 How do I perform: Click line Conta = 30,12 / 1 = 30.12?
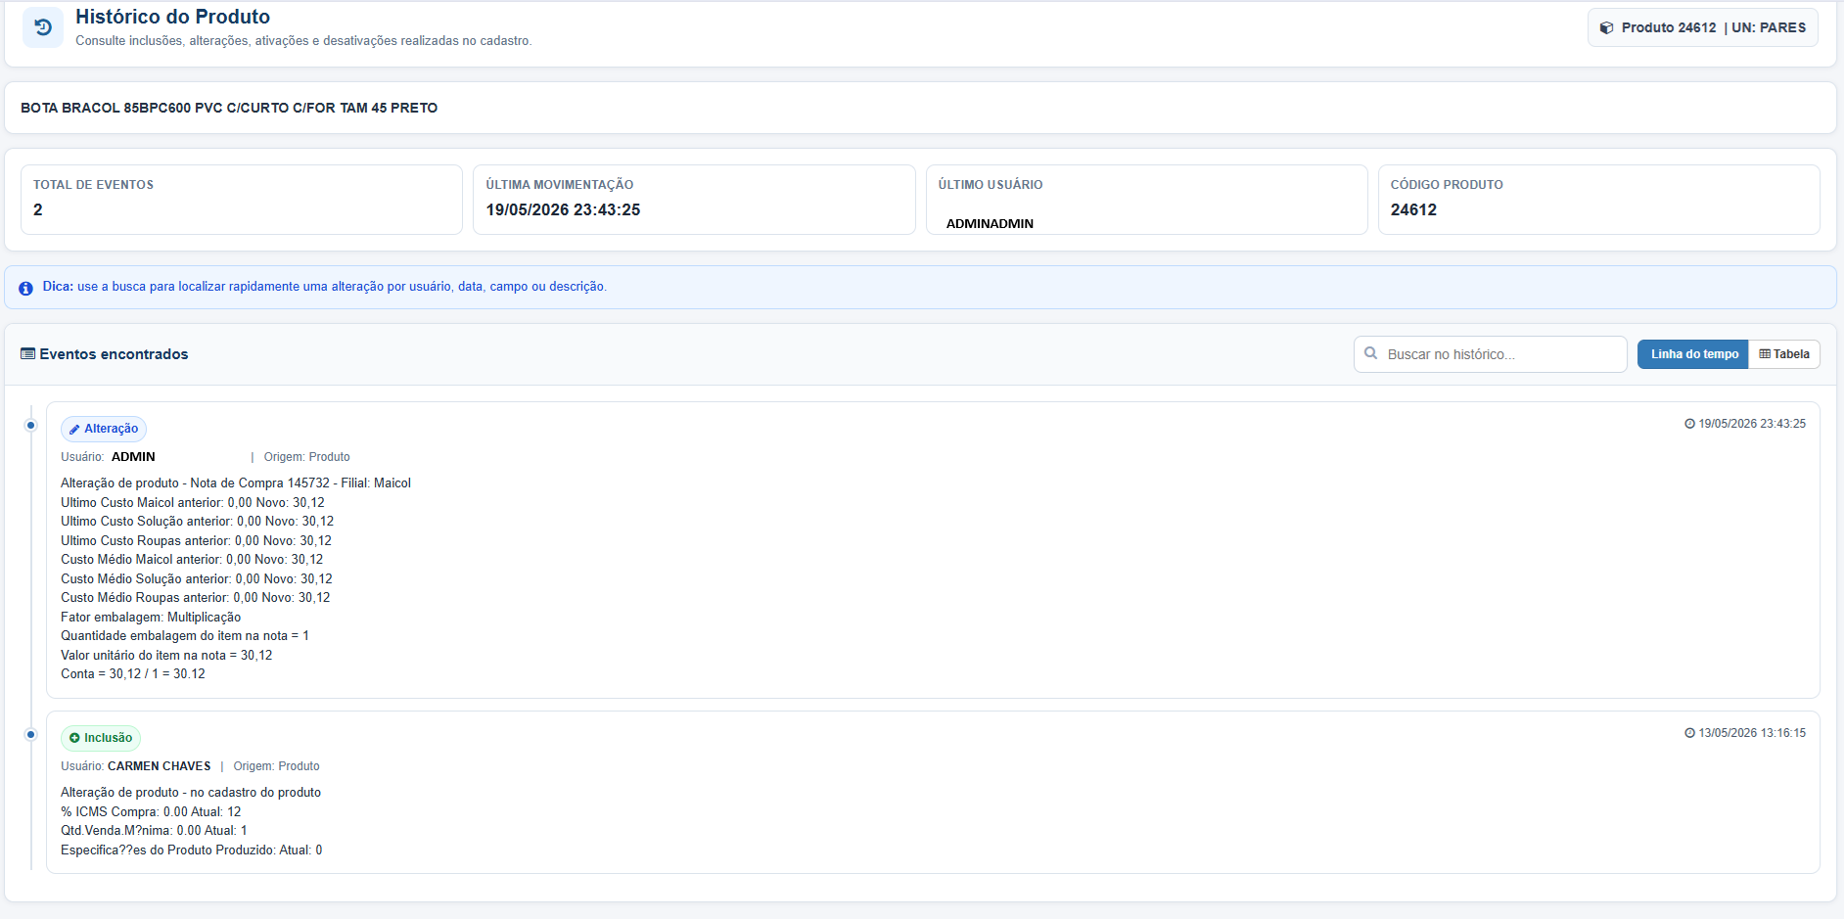(133, 674)
